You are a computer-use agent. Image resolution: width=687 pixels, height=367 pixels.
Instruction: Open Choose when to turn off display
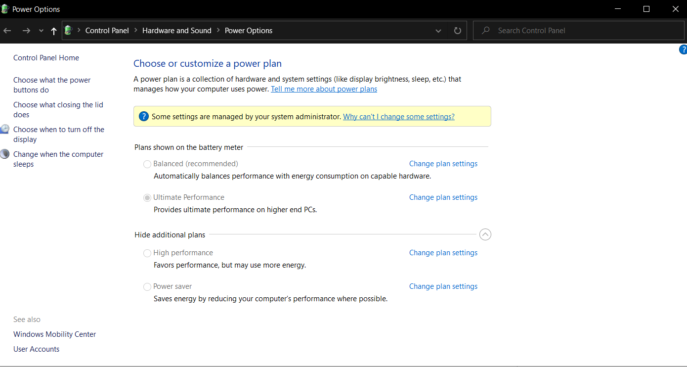tap(59, 135)
